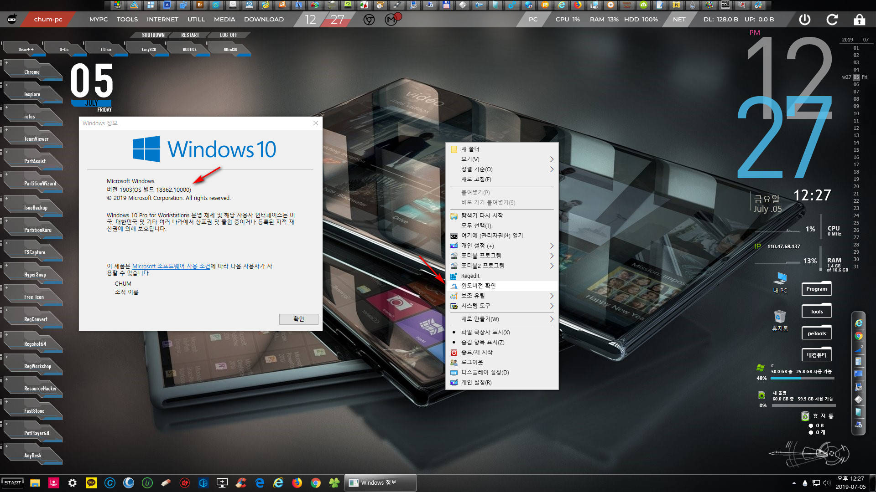Image resolution: width=876 pixels, height=492 pixels.
Task: Click the lock icon in top bar
Action: [860, 20]
